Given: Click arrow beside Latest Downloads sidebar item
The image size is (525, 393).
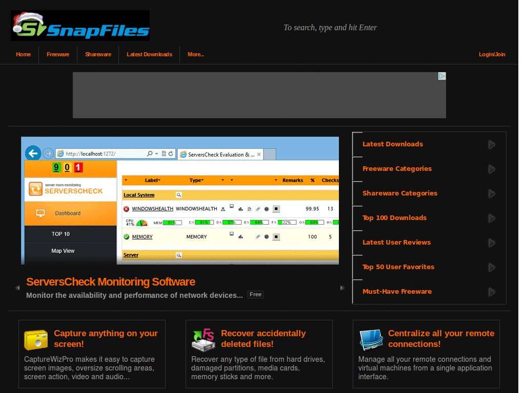Looking at the screenshot, I should click(x=492, y=145).
